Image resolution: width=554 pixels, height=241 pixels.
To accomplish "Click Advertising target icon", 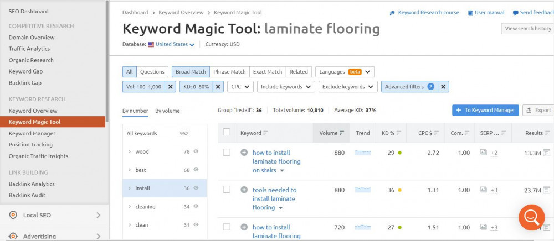I will point(13,236).
